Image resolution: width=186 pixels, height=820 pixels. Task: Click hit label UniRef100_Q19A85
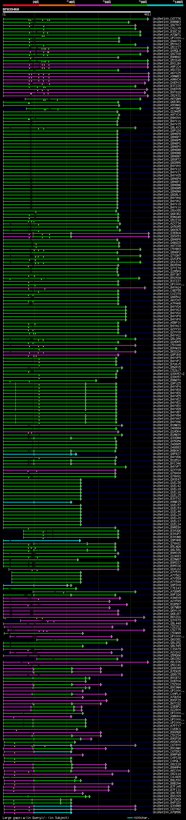click(x=167, y=111)
